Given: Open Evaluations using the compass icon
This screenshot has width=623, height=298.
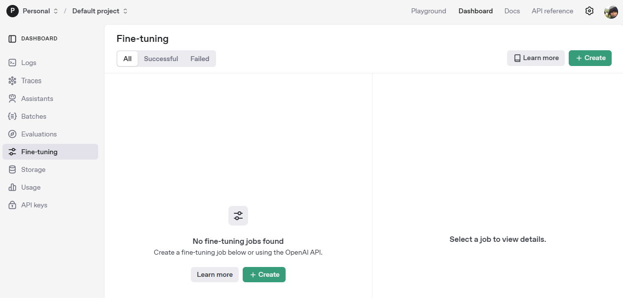Looking at the screenshot, I should 12,134.
